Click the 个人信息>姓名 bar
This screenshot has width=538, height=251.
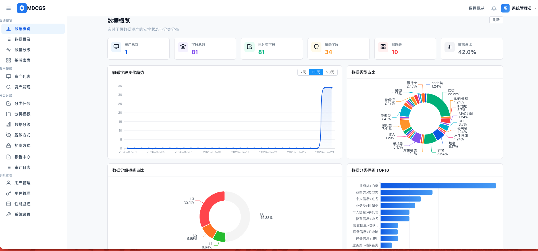coord(401,199)
